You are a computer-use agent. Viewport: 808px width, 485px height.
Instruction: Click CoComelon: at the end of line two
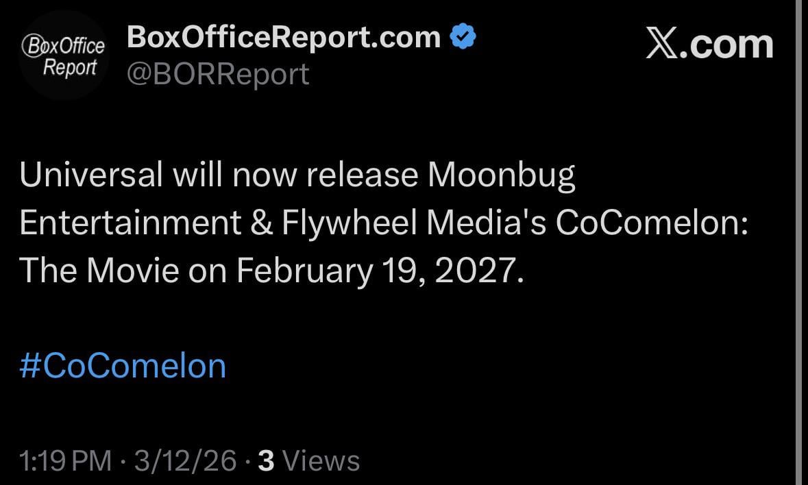[651, 224]
